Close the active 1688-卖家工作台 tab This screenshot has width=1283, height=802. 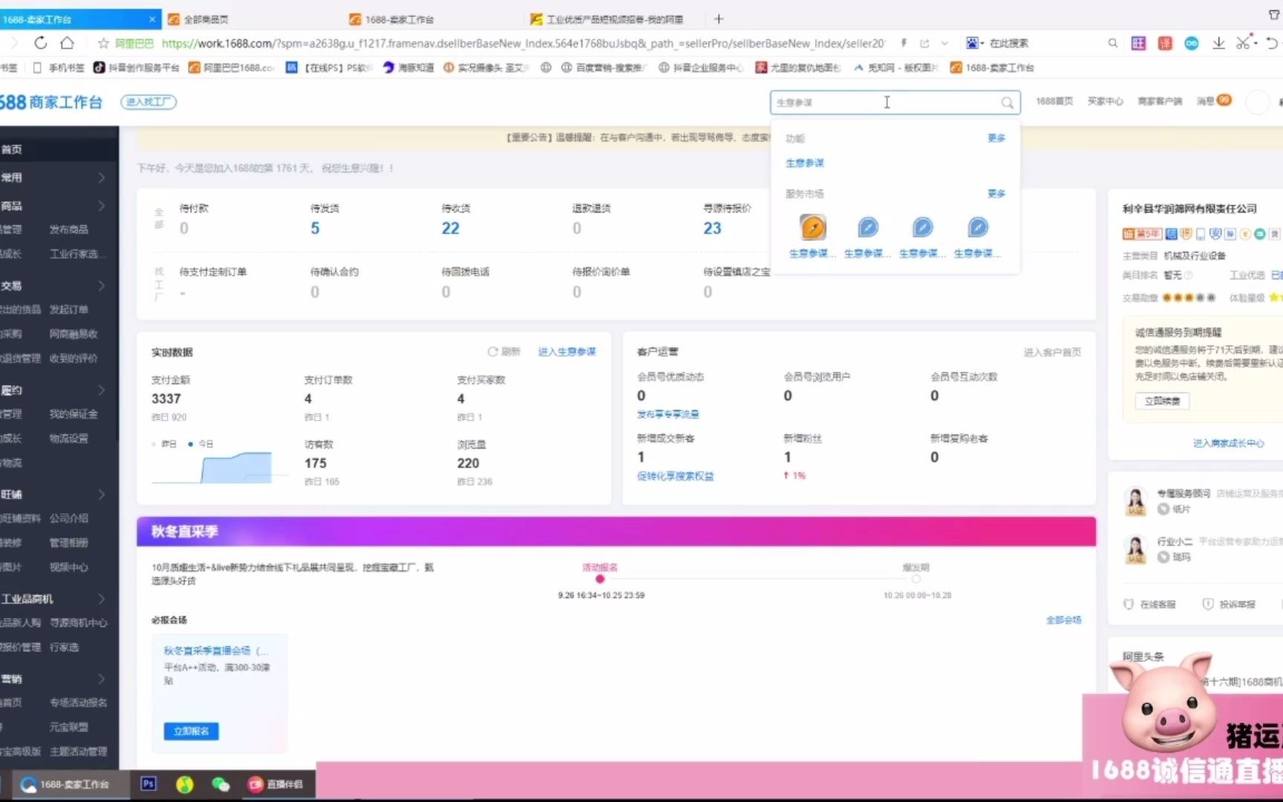tap(152, 19)
